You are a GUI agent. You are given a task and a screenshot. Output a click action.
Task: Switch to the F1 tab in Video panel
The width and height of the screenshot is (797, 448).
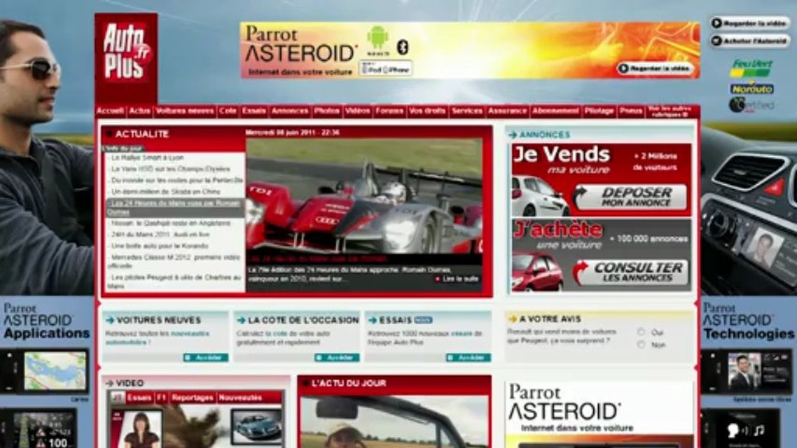tap(161, 397)
